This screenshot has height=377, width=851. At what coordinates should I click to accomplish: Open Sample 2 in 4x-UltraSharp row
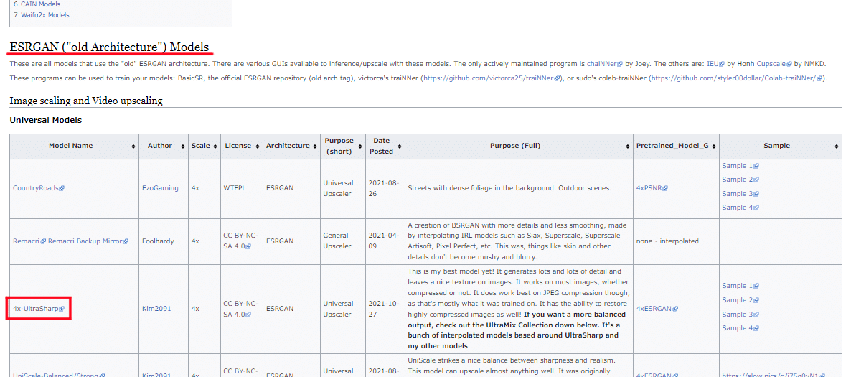click(740, 300)
